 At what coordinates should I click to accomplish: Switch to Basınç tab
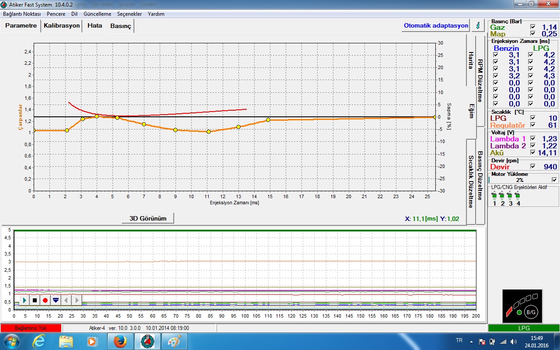click(120, 26)
